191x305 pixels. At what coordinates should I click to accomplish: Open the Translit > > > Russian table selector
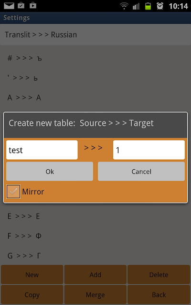pyautogui.click(x=95, y=35)
